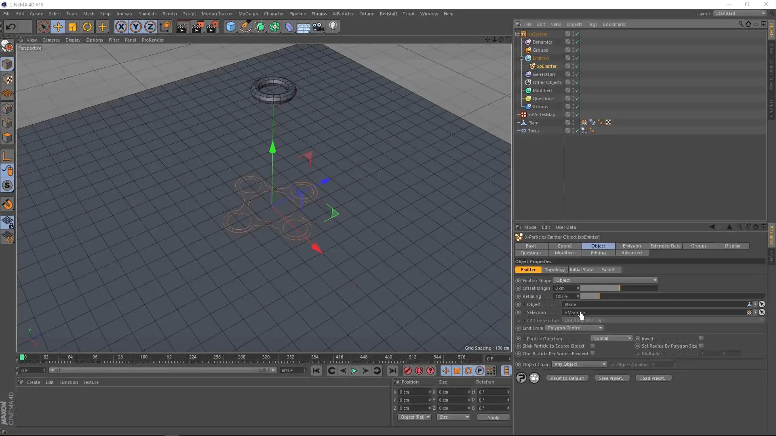Click the Save Preset... button
Viewport: 776px width, 436px height.
point(612,378)
